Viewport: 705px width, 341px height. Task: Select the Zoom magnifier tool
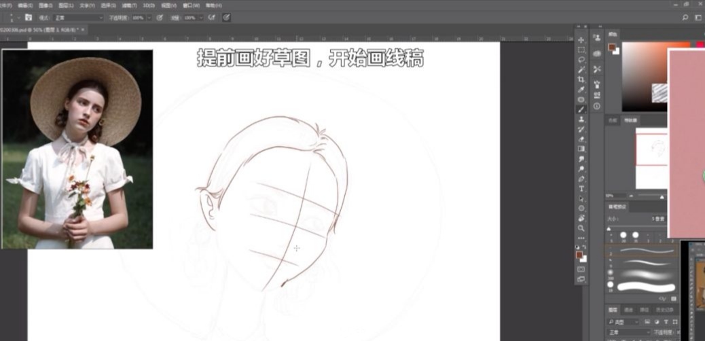[x=581, y=228]
